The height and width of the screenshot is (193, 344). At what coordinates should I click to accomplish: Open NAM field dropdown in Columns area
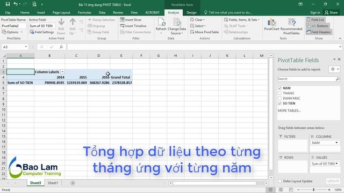point(336,143)
